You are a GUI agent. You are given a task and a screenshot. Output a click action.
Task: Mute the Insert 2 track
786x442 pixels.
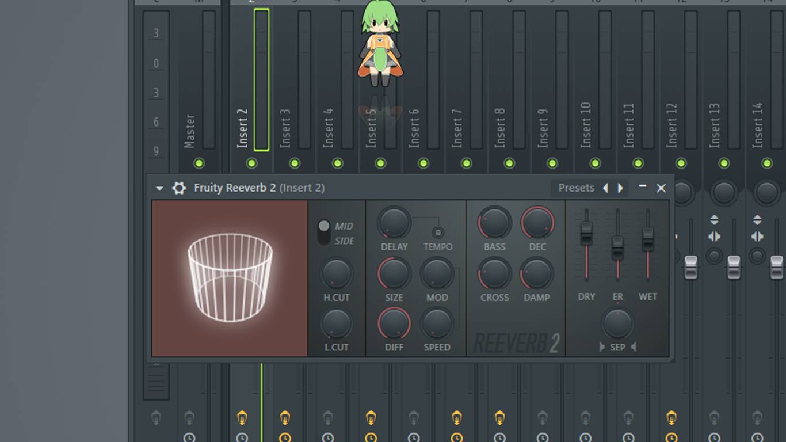point(251,163)
